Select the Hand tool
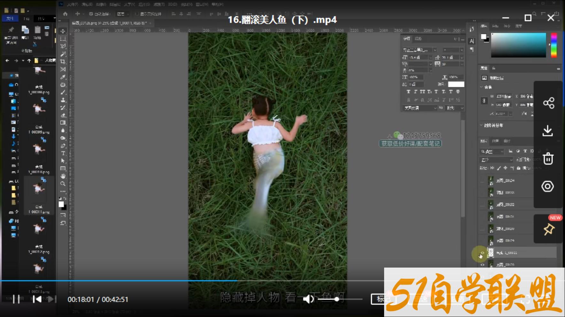 pyautogui.click(x=63, y=176)
